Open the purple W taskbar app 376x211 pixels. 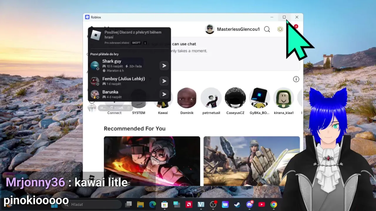tap(225, 205)
